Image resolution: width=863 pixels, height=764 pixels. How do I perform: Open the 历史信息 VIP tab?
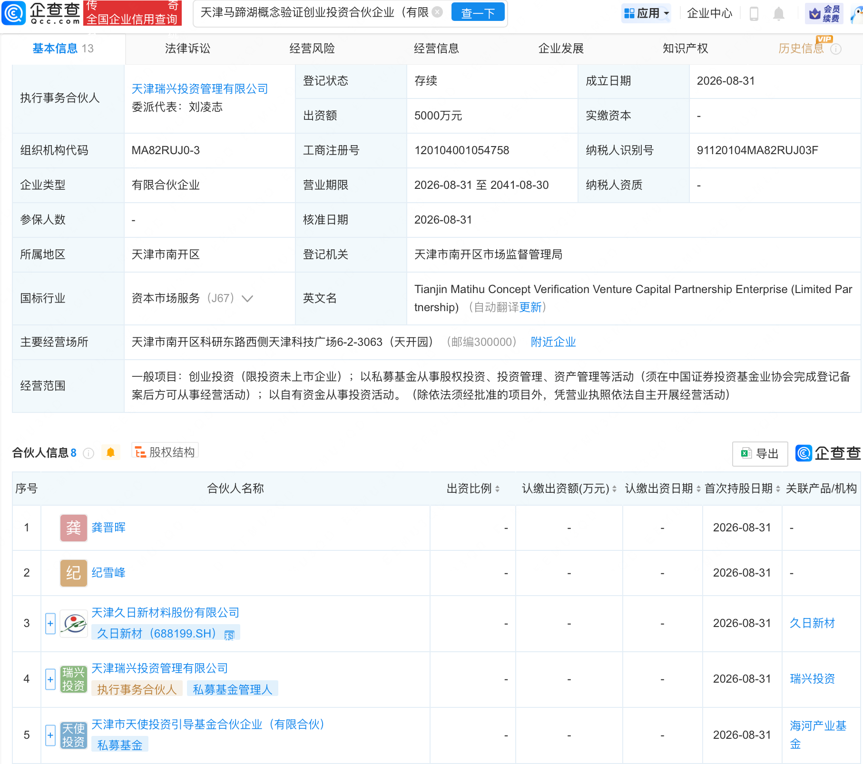click(801, 49)
